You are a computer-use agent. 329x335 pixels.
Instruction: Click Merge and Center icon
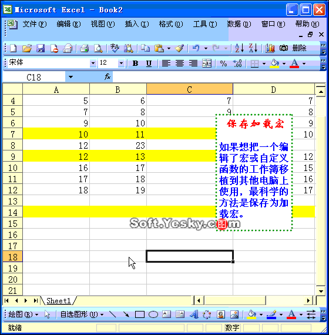click(x=207, y=63)
